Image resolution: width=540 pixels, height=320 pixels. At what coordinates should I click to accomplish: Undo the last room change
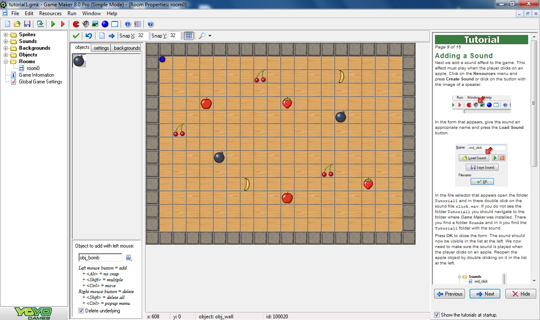(x=89, y=36)
